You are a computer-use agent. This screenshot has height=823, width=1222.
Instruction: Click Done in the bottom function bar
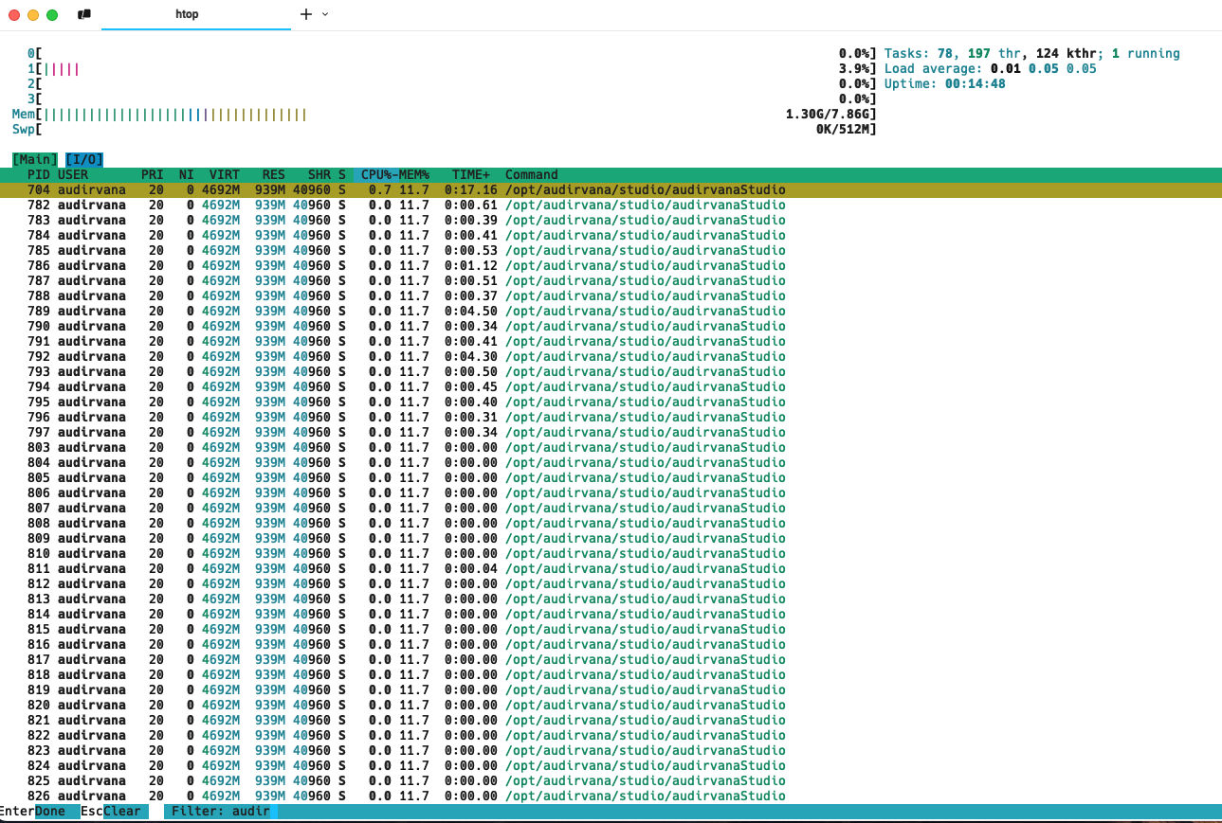tap(50, 811)
